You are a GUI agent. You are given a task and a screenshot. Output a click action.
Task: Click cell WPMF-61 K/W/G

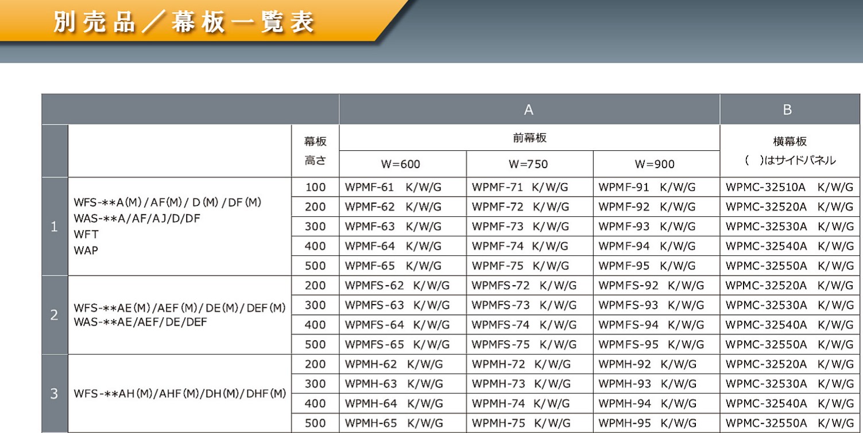403,187
